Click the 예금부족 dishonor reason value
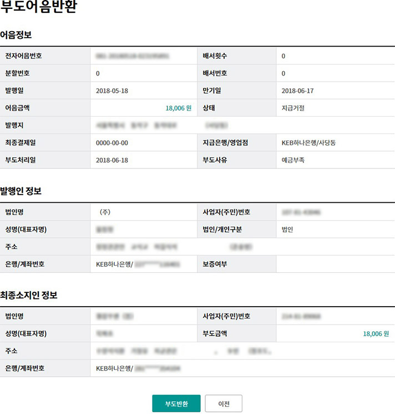 [293, 160]
